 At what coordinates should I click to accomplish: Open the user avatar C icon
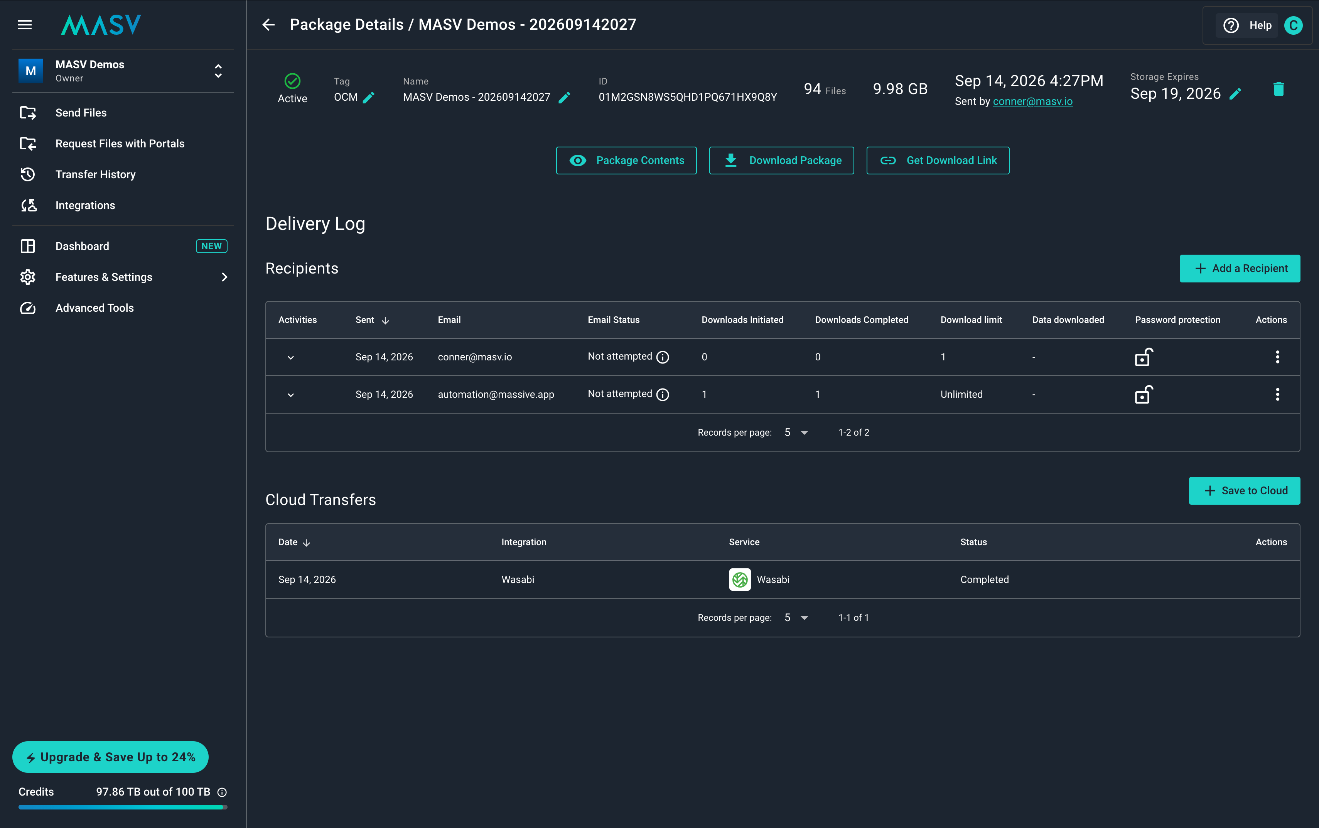click(1293, 25)
